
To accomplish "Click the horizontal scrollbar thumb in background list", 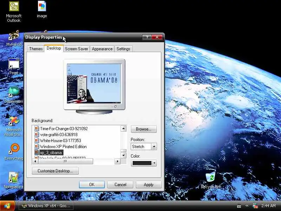I will click(65, 161).
